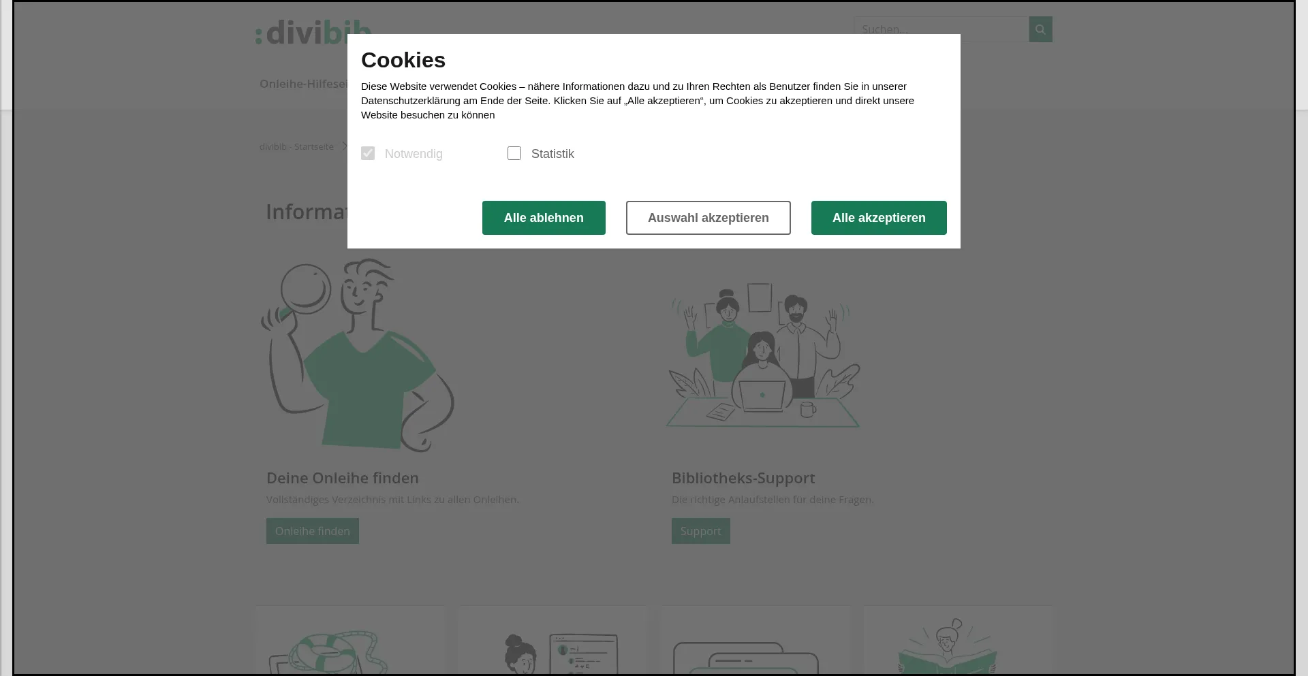1308x676 pixels.
Task: Click the Statistik label text
Action: click(552, 154)
